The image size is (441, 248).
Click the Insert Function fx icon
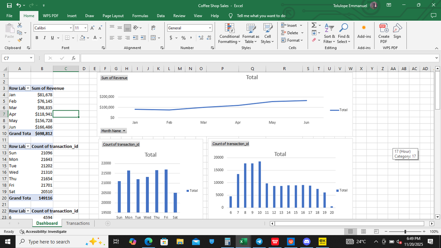point(74,58)
